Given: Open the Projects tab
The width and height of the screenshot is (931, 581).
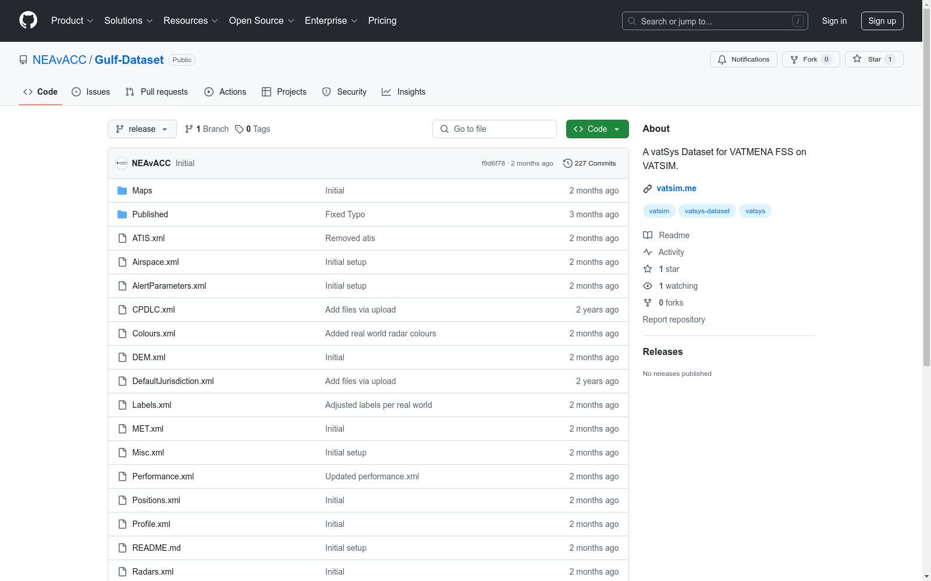Looking at the screenshot, I should pos(284,92).
